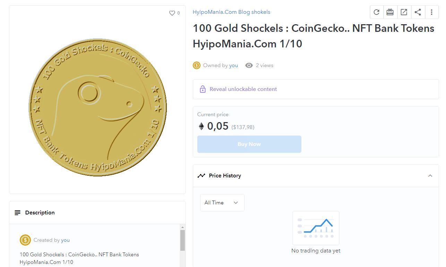Click the transfer gift icon

pos(390,12)
